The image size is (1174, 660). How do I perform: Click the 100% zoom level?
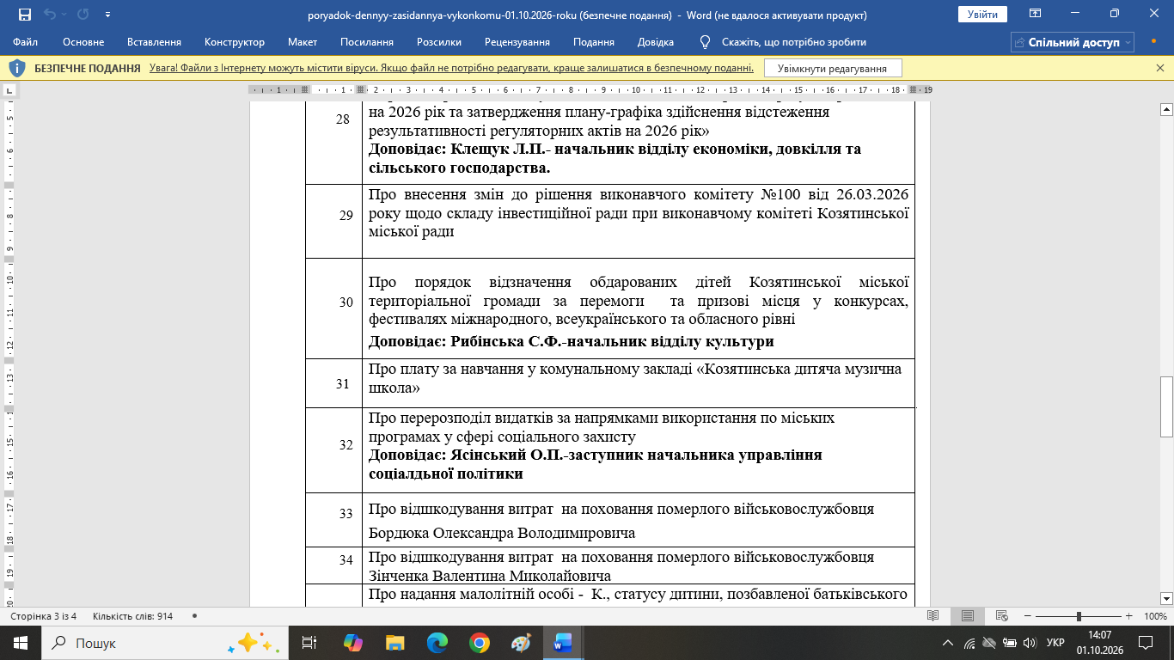click(1154, 616)
